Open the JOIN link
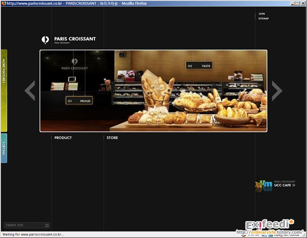 (x=261, y=14)
